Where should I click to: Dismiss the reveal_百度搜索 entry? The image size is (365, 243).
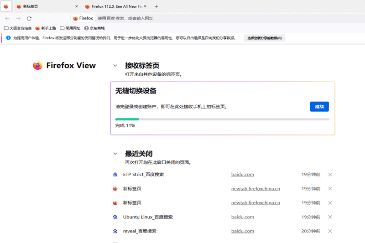pyautogui.click(x=330, y=231)
